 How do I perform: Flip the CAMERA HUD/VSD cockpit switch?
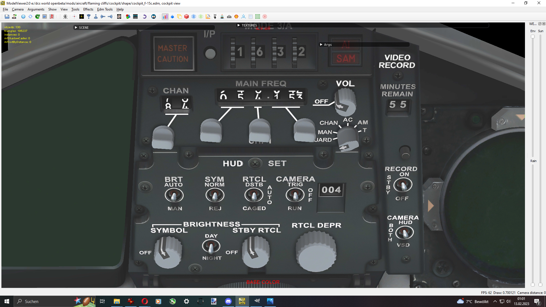(404, 233)
